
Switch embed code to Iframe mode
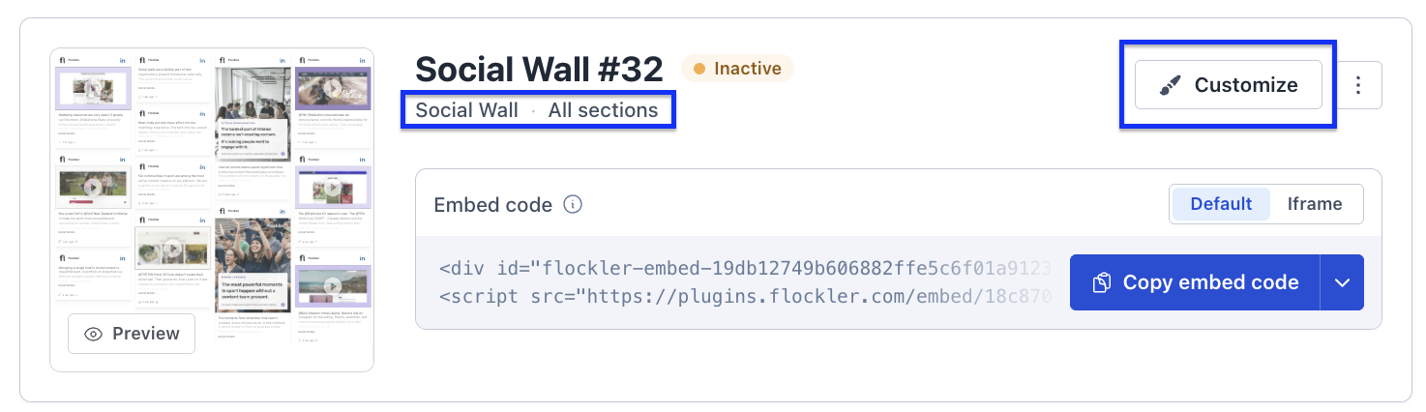[1315, 204]
